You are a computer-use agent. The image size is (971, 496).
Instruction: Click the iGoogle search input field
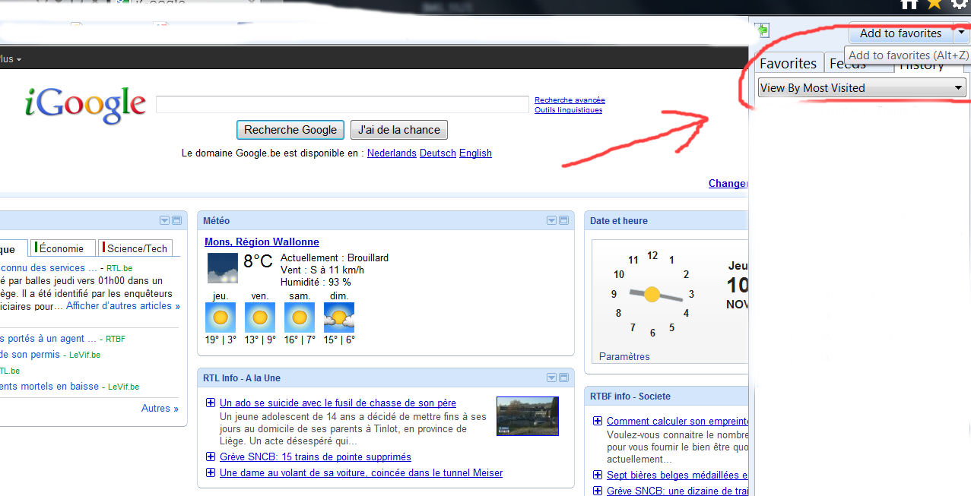pos(342,105)
